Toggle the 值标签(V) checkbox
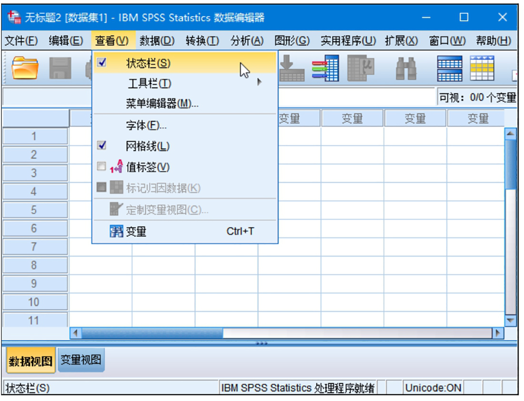524x401 pixels. tap(101, 166)
